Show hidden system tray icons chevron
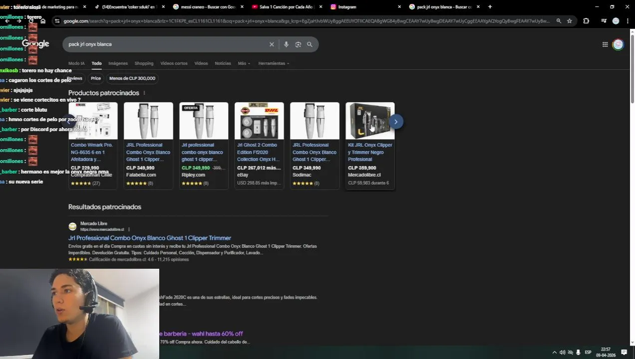Image resolution: width=635 pixels, height=359 pixels. tap(554, 352)
